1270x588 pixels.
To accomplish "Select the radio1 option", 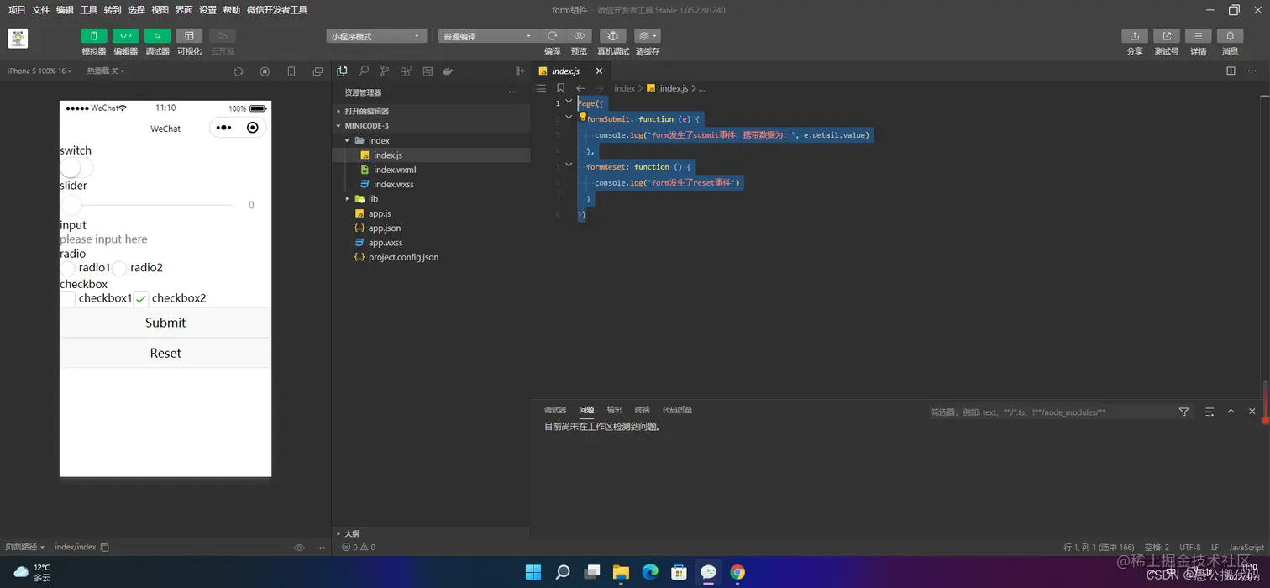I will click(x=67, y=268).
